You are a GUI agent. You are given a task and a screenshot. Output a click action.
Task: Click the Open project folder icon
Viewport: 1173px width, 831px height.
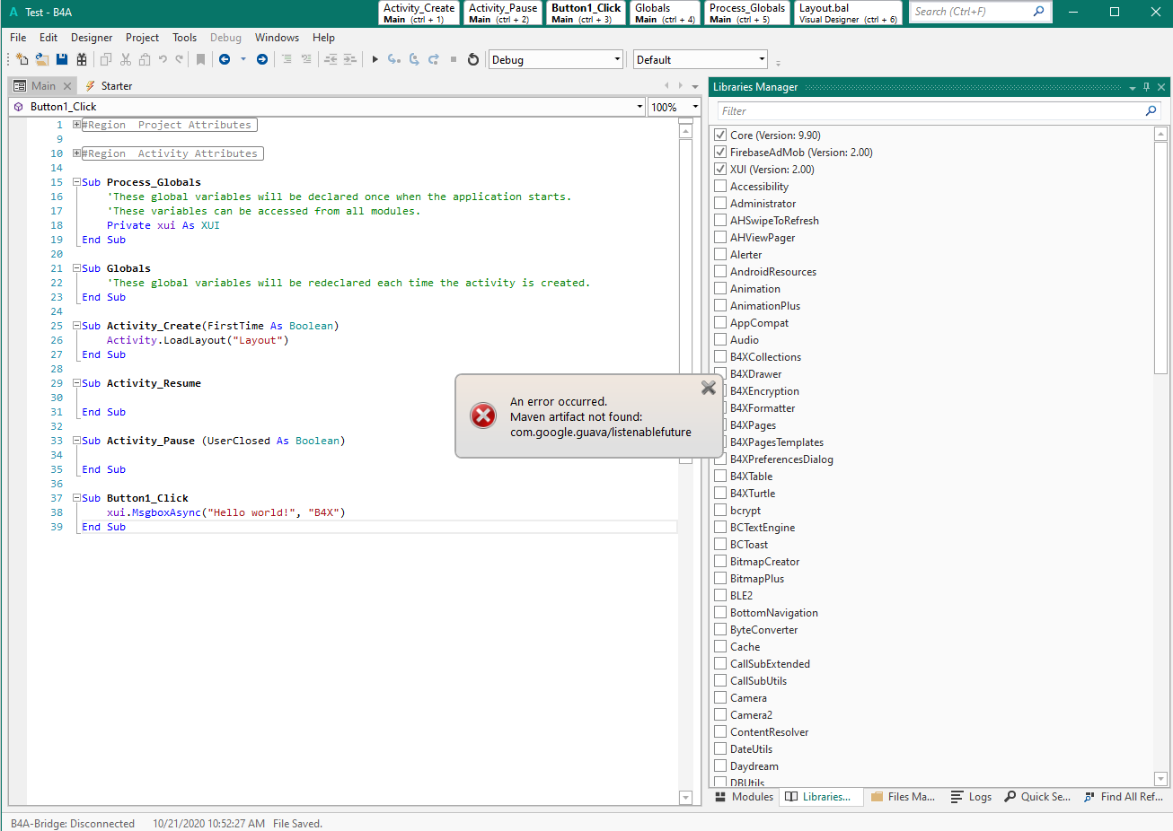(x=42, y=59)
